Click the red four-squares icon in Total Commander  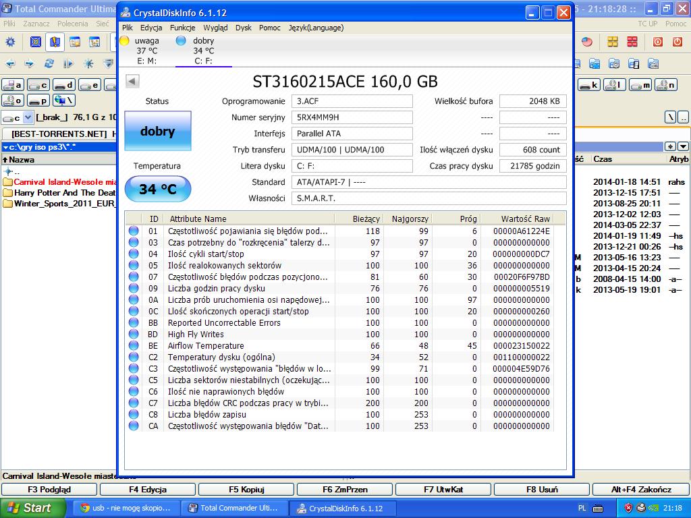pos(632,42)
